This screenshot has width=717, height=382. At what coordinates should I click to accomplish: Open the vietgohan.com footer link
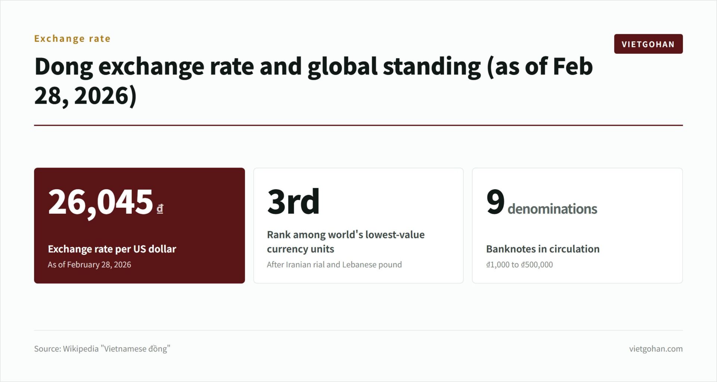(656, 349)
